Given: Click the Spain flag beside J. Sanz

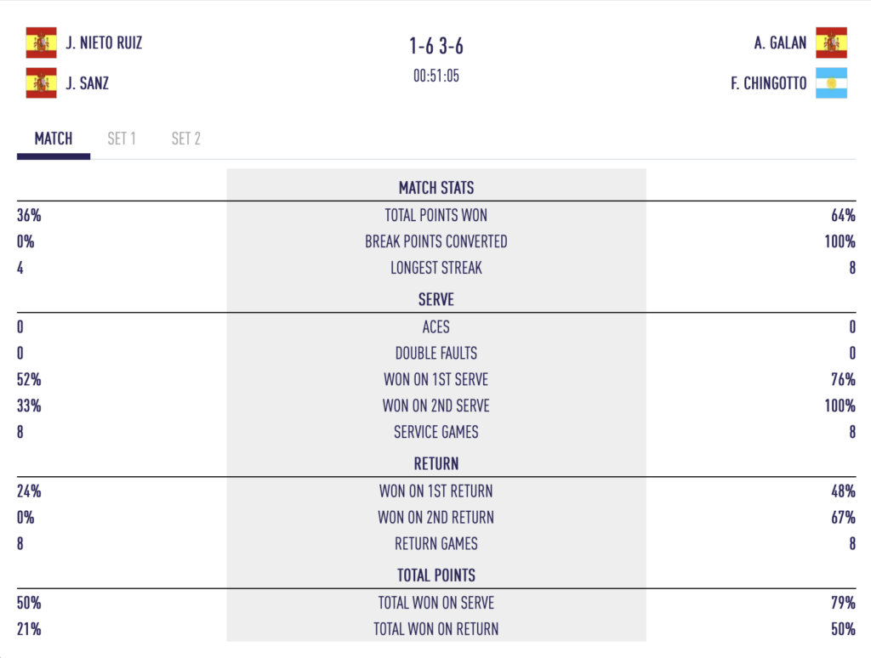Looking at the screenshot, I should tap(41, 82).
